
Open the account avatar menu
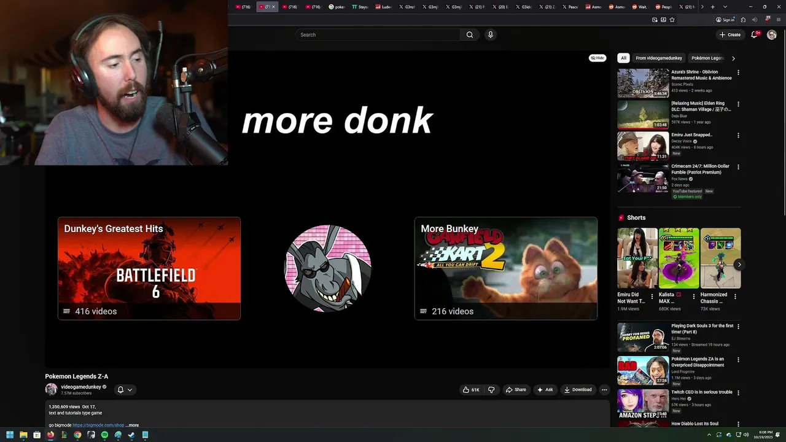[772, 35]
